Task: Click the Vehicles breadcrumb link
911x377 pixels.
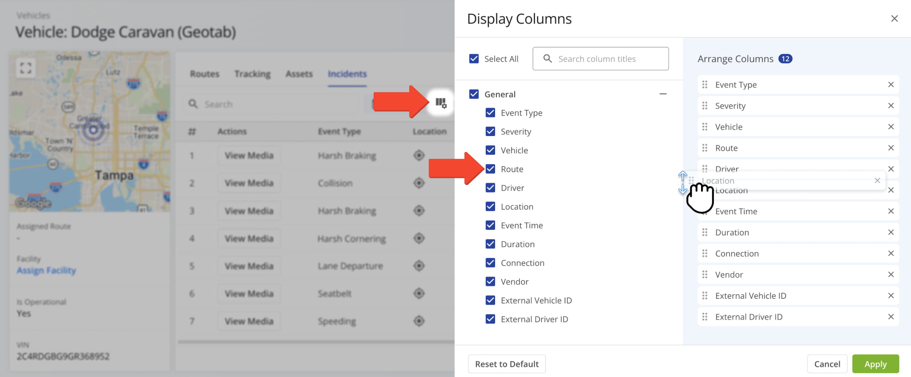Action: coord(33,16)
